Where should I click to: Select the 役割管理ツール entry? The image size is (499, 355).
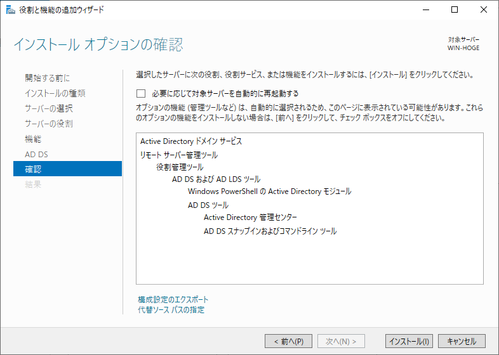(x=180, y=167)
